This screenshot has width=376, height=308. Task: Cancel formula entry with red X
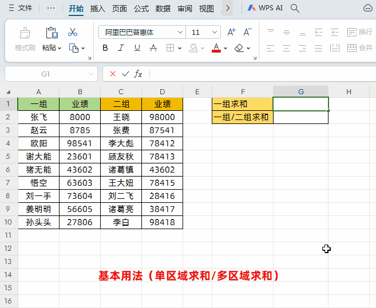(x=113, y=74)
